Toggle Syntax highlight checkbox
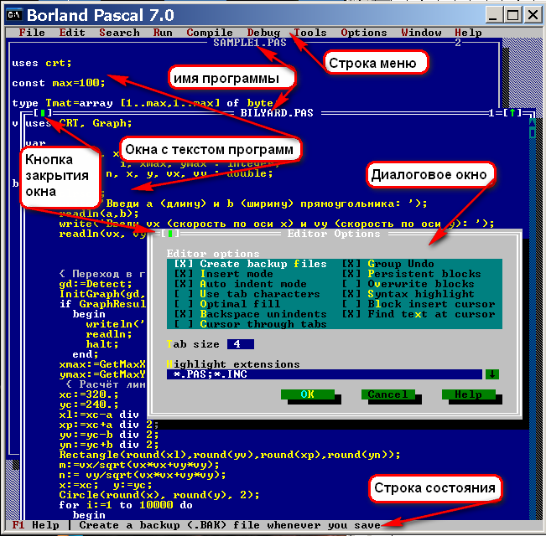The image size is (546, 536). pyautogui.click(x=408, y=294)
